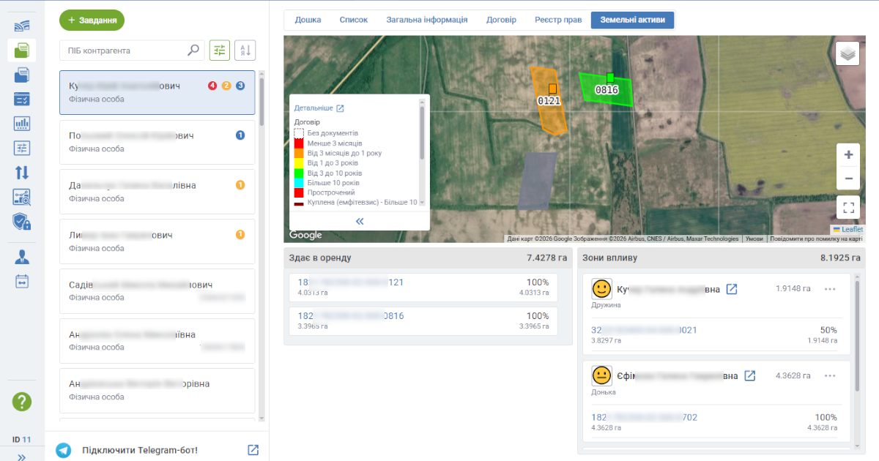Collapse the map legend panel
The width and height of the screenshot is (879, 461).
tap(360, 221)
